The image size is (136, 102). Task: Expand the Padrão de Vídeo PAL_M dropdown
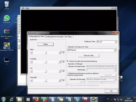(116, 42)
